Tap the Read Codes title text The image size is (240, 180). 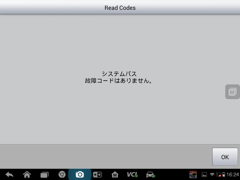(x=120, y=8)
